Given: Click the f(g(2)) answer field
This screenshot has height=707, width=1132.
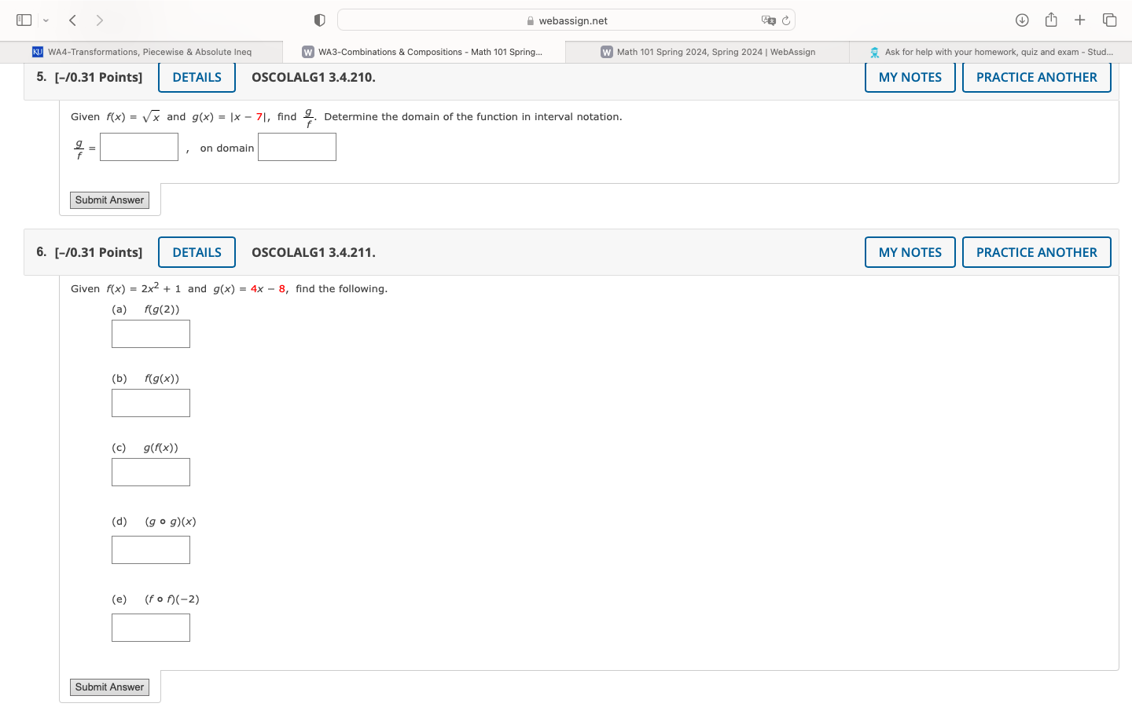Looking at the screenshot, I should click(x=151, y=334).
